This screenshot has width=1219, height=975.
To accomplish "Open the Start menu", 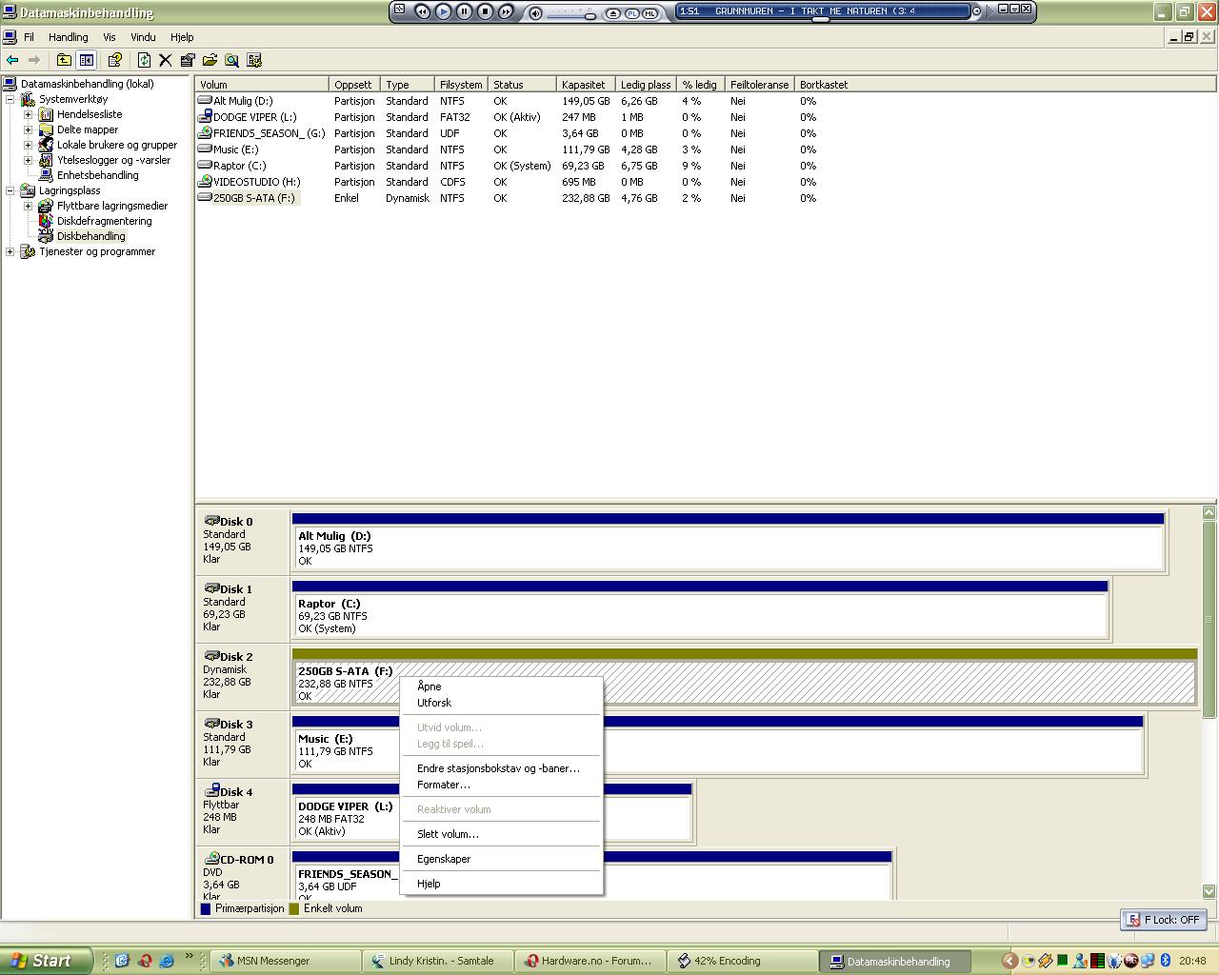I will click(46, 961).
